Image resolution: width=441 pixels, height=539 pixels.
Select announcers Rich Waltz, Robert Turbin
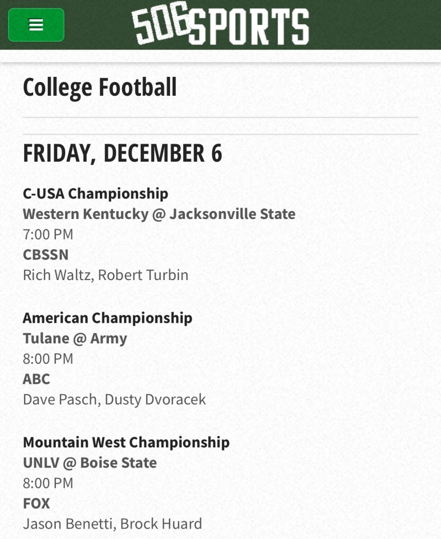[x=105, y=275]
